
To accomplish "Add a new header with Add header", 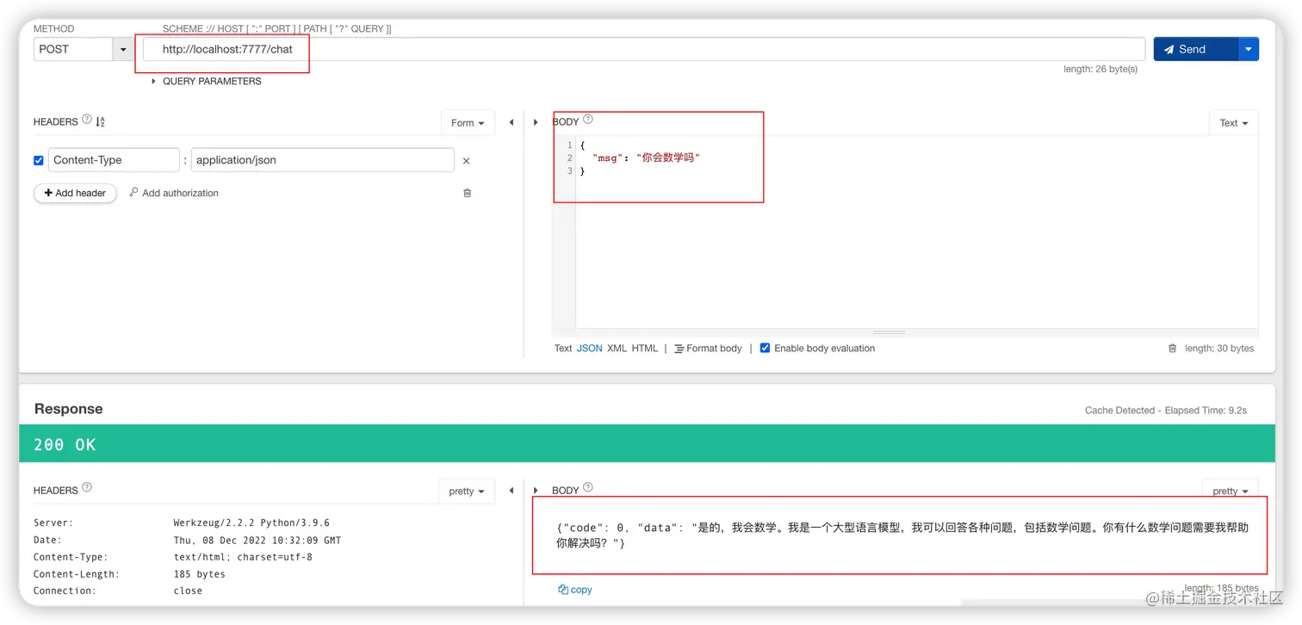I will click(75, 193).
